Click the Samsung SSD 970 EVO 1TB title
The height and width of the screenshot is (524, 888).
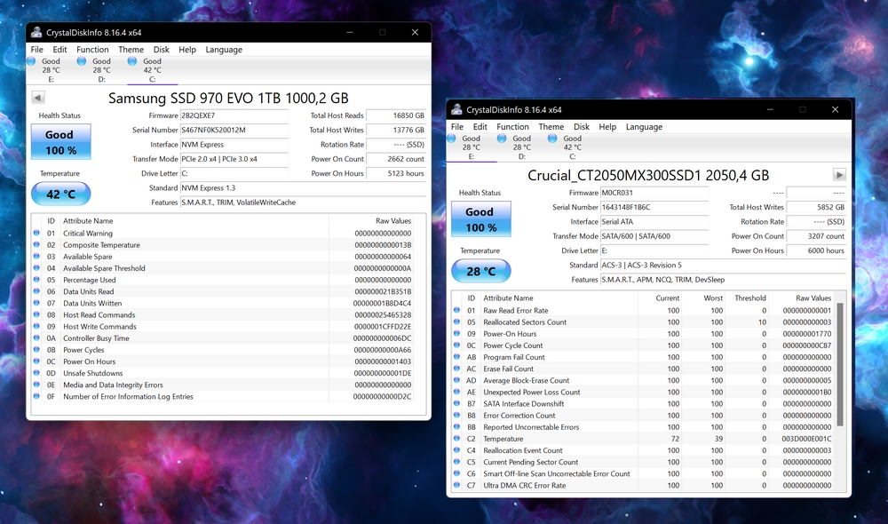pyautogui.click(x=228, y=98)
